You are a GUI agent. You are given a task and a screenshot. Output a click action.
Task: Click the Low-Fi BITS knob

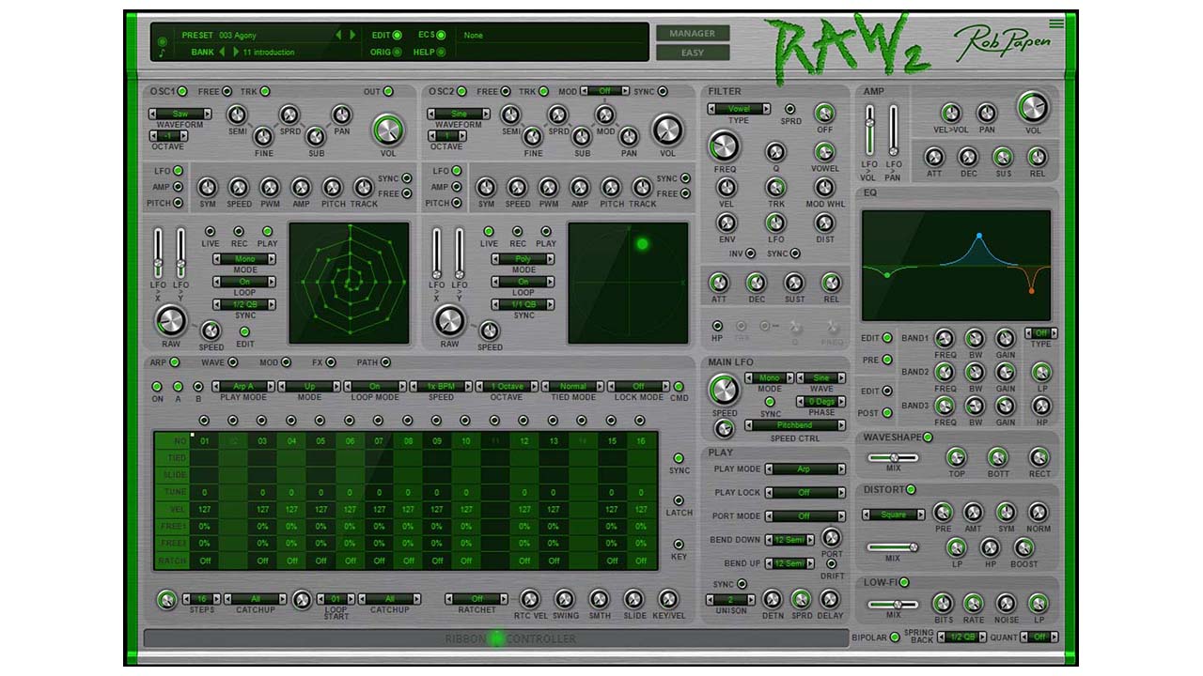pyautogui.click(x=942, y=603)
